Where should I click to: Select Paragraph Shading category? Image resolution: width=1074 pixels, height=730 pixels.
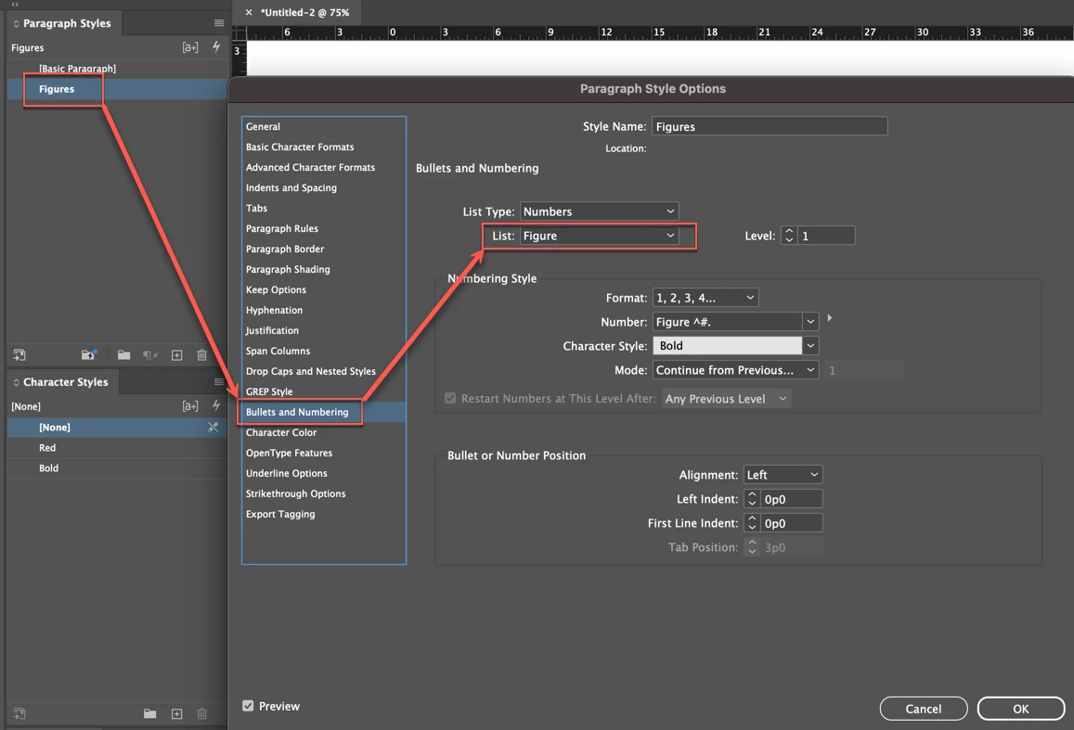[x=324, y=269]
